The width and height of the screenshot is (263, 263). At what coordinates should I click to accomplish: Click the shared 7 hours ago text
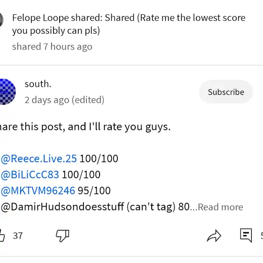click(52, 46)
